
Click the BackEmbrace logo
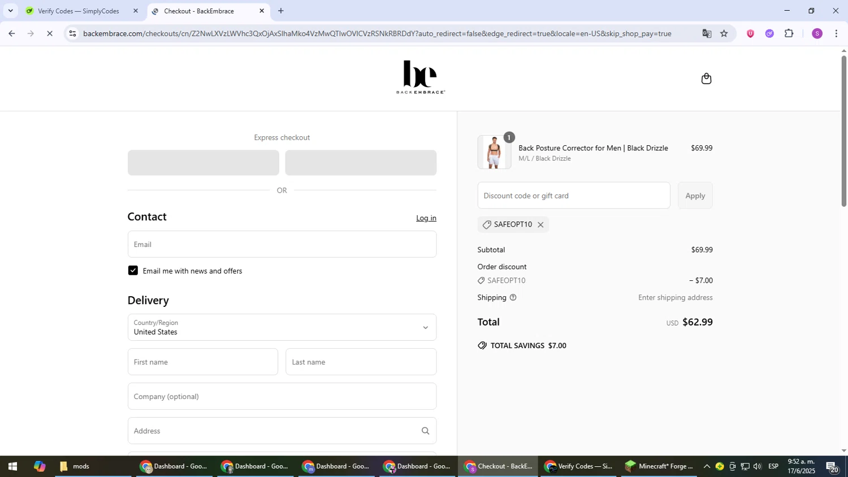(x=421, y=77)
